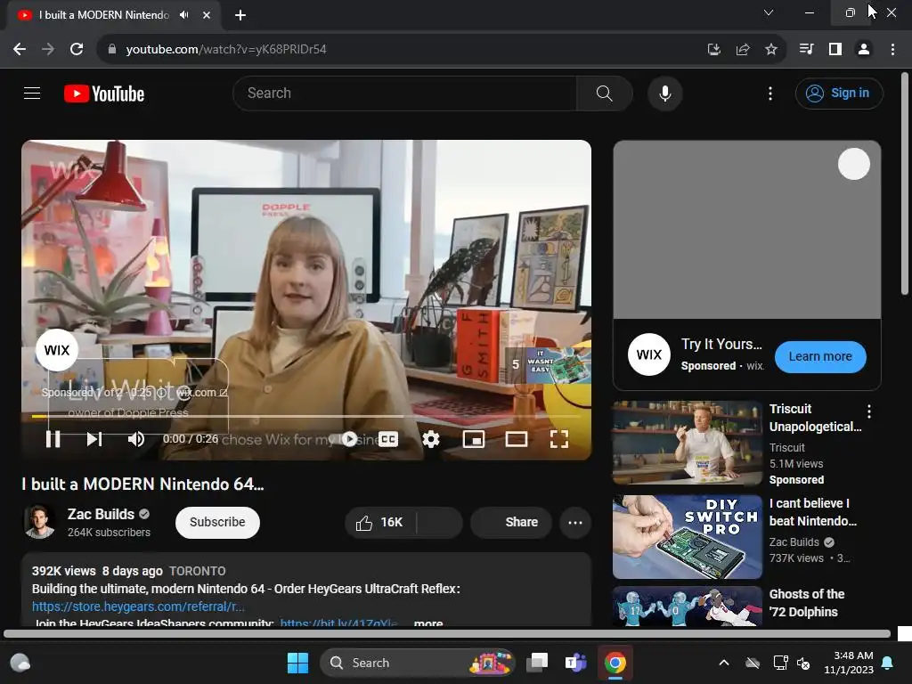Open the store.heygears.com referral link

click(x=138, y=606)
